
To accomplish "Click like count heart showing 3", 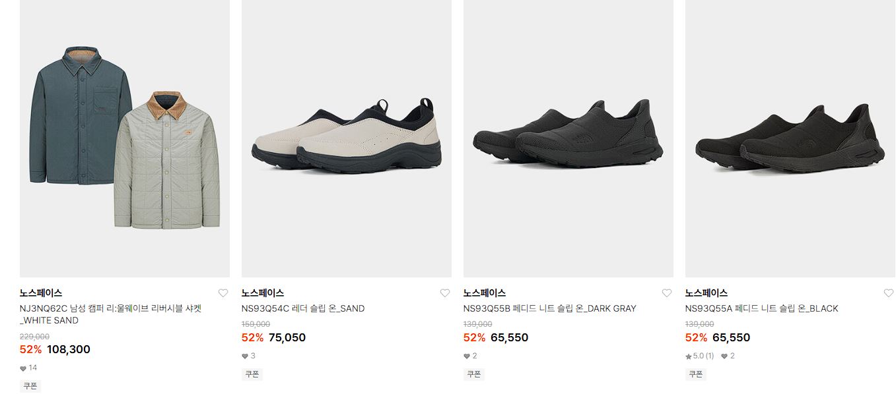I will [245, 356].
